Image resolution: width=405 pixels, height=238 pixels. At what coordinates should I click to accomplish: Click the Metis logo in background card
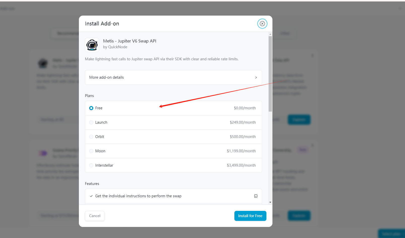tap(43, 63)
